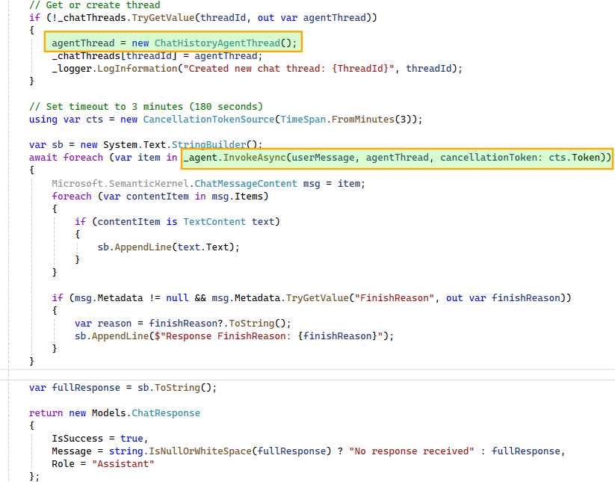Select the 'Created new chat thread' string
This screenshot has width=615, height=482.
point(291,69)
